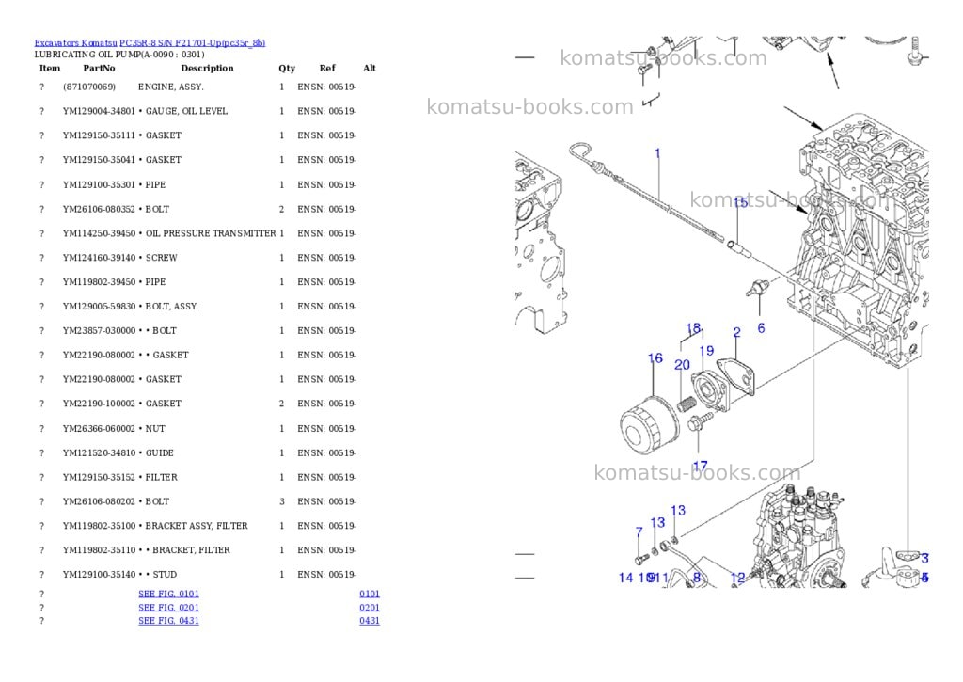Click diagram callout 17 below the bolt
This screenshot has width=963, height=682.
700,467
